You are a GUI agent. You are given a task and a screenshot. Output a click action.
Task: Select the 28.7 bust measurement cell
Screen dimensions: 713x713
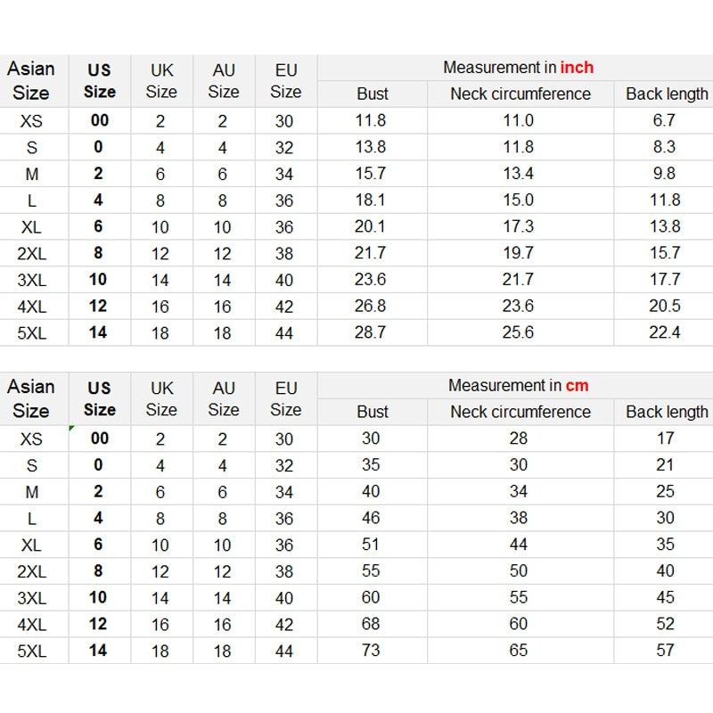coord(370,332)
